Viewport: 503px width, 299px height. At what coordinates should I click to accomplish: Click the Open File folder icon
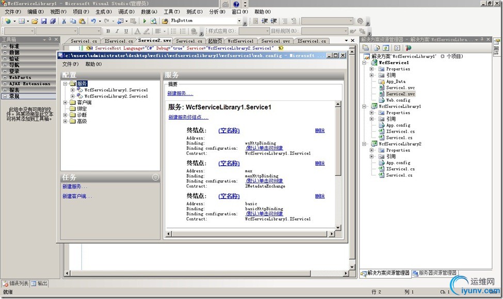click(x=35, y=21)
